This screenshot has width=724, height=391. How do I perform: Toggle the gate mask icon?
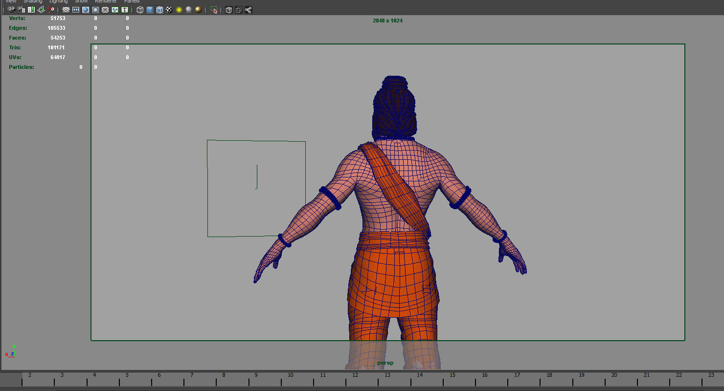[x=95, y=10]
